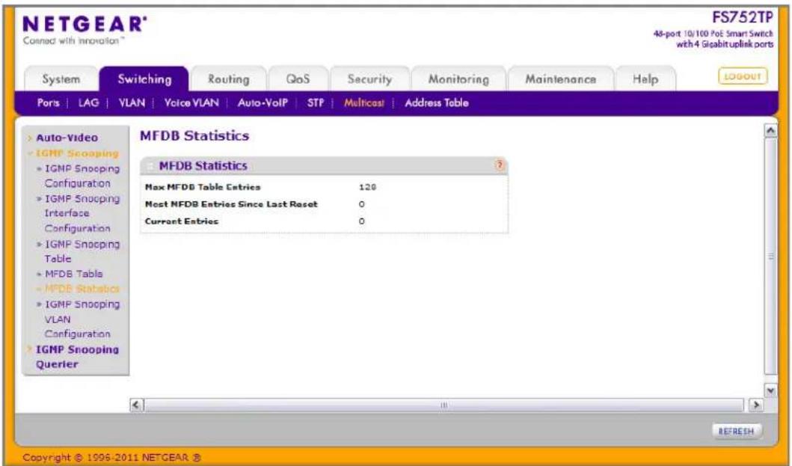Screen dimensions: 792x466
Task: Expand the IGMP Snooping Querier section
Action: [77, 357]
